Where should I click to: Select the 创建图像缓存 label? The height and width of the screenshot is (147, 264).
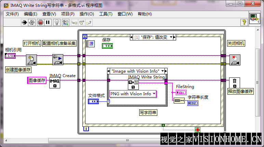[18, 70]
